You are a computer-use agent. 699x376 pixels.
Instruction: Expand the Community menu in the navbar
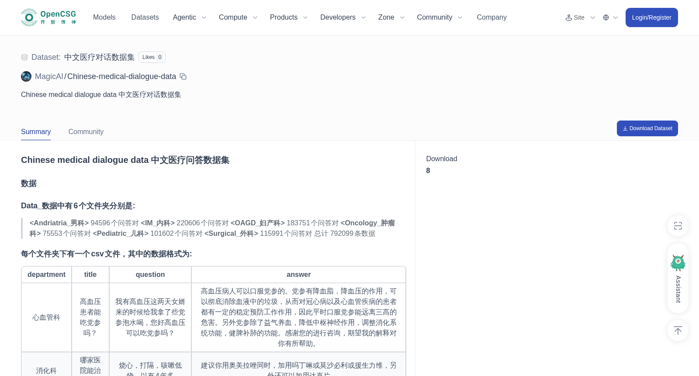(439, 17)
